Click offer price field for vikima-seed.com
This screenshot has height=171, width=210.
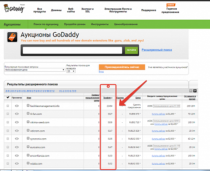pos(166,121)
